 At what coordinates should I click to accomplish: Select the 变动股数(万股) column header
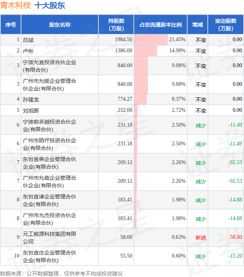[x=226, y=24]
